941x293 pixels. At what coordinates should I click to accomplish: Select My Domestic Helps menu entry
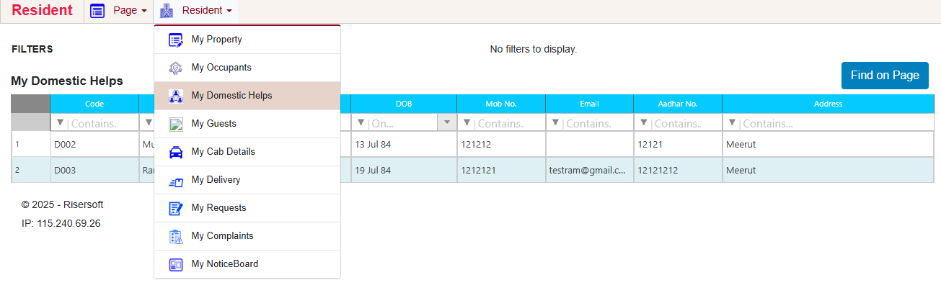(x=231, y=96)
